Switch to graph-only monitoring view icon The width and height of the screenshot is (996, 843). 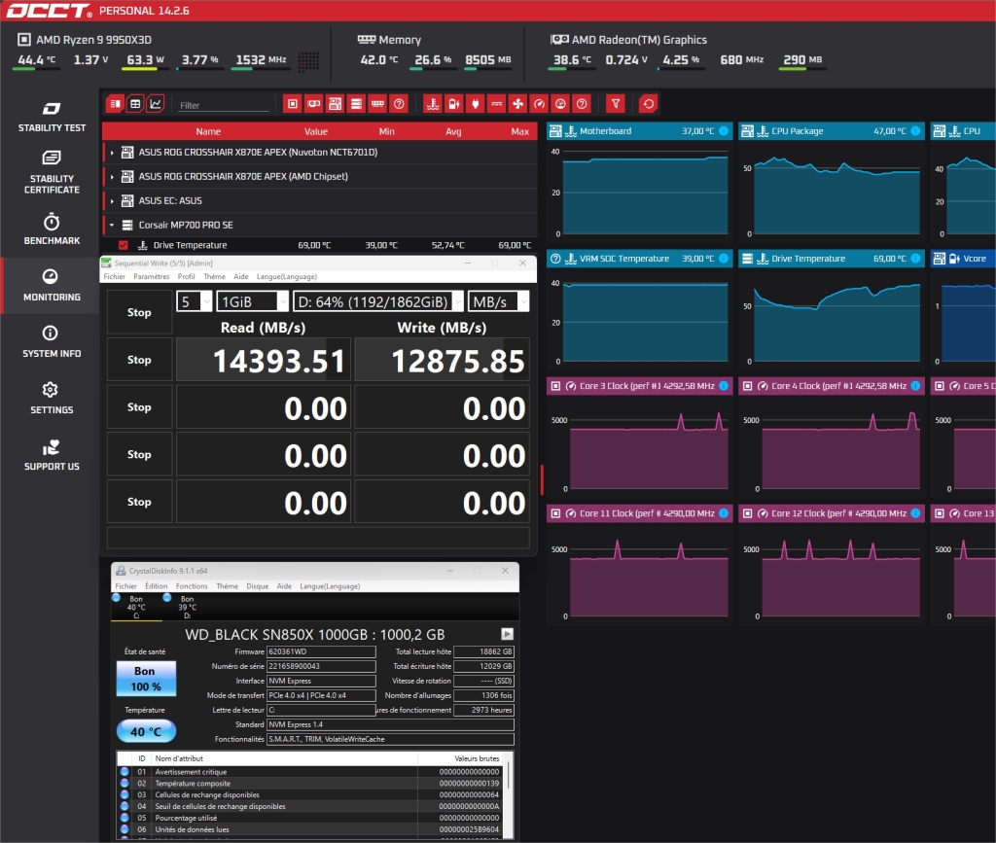point(156,103)
